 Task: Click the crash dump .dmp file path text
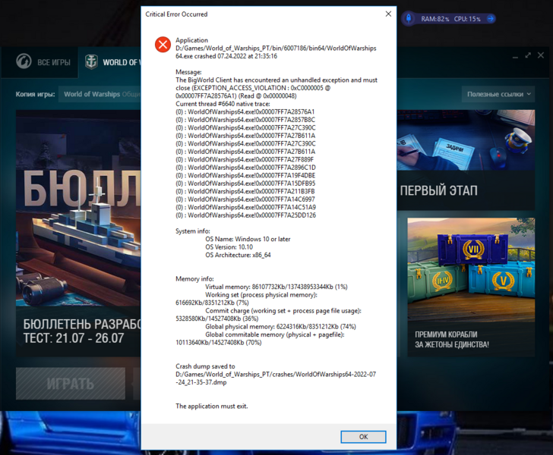276,378
